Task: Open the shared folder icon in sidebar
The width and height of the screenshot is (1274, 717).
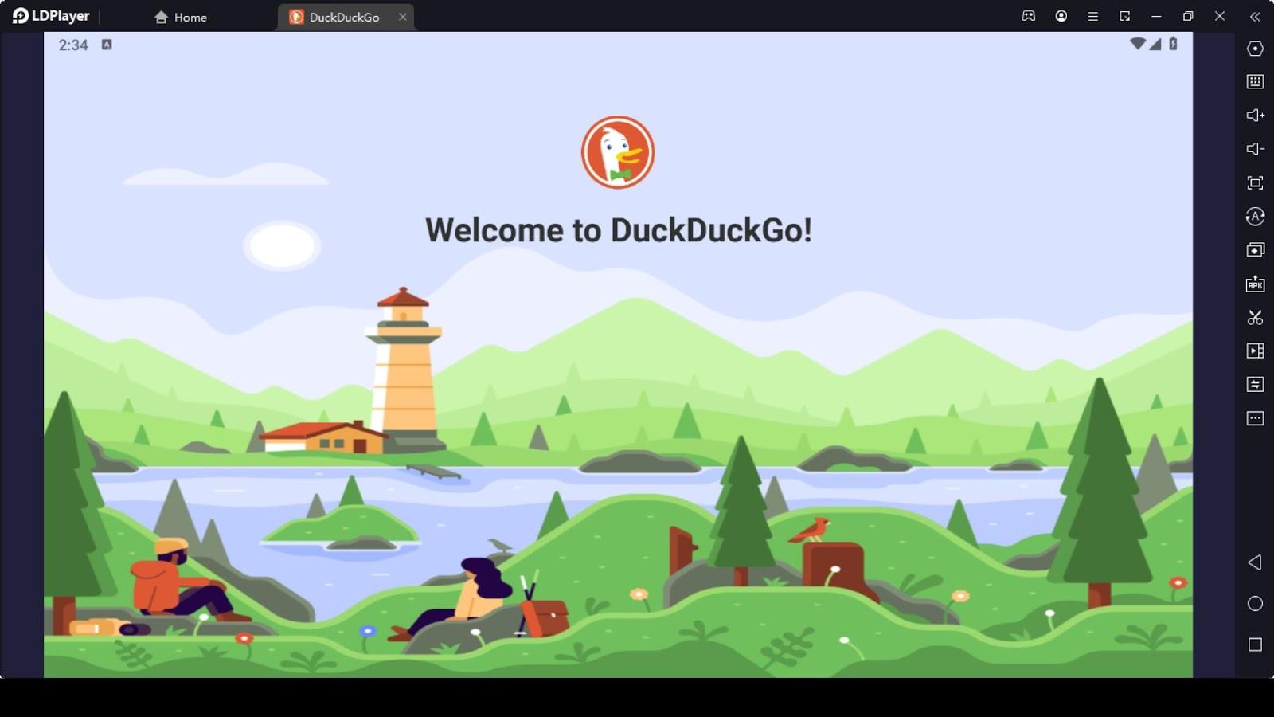Action: pos(1255,384)
